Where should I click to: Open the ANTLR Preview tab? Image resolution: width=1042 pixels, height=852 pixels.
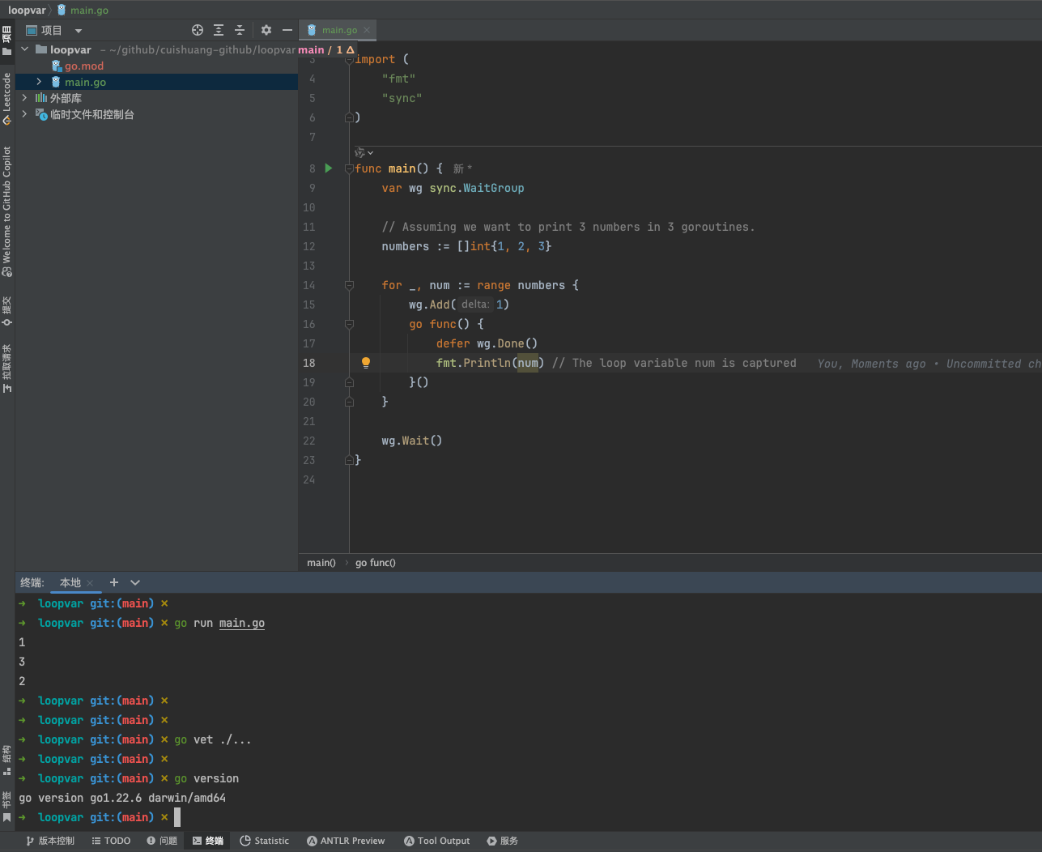click(346, 841)
